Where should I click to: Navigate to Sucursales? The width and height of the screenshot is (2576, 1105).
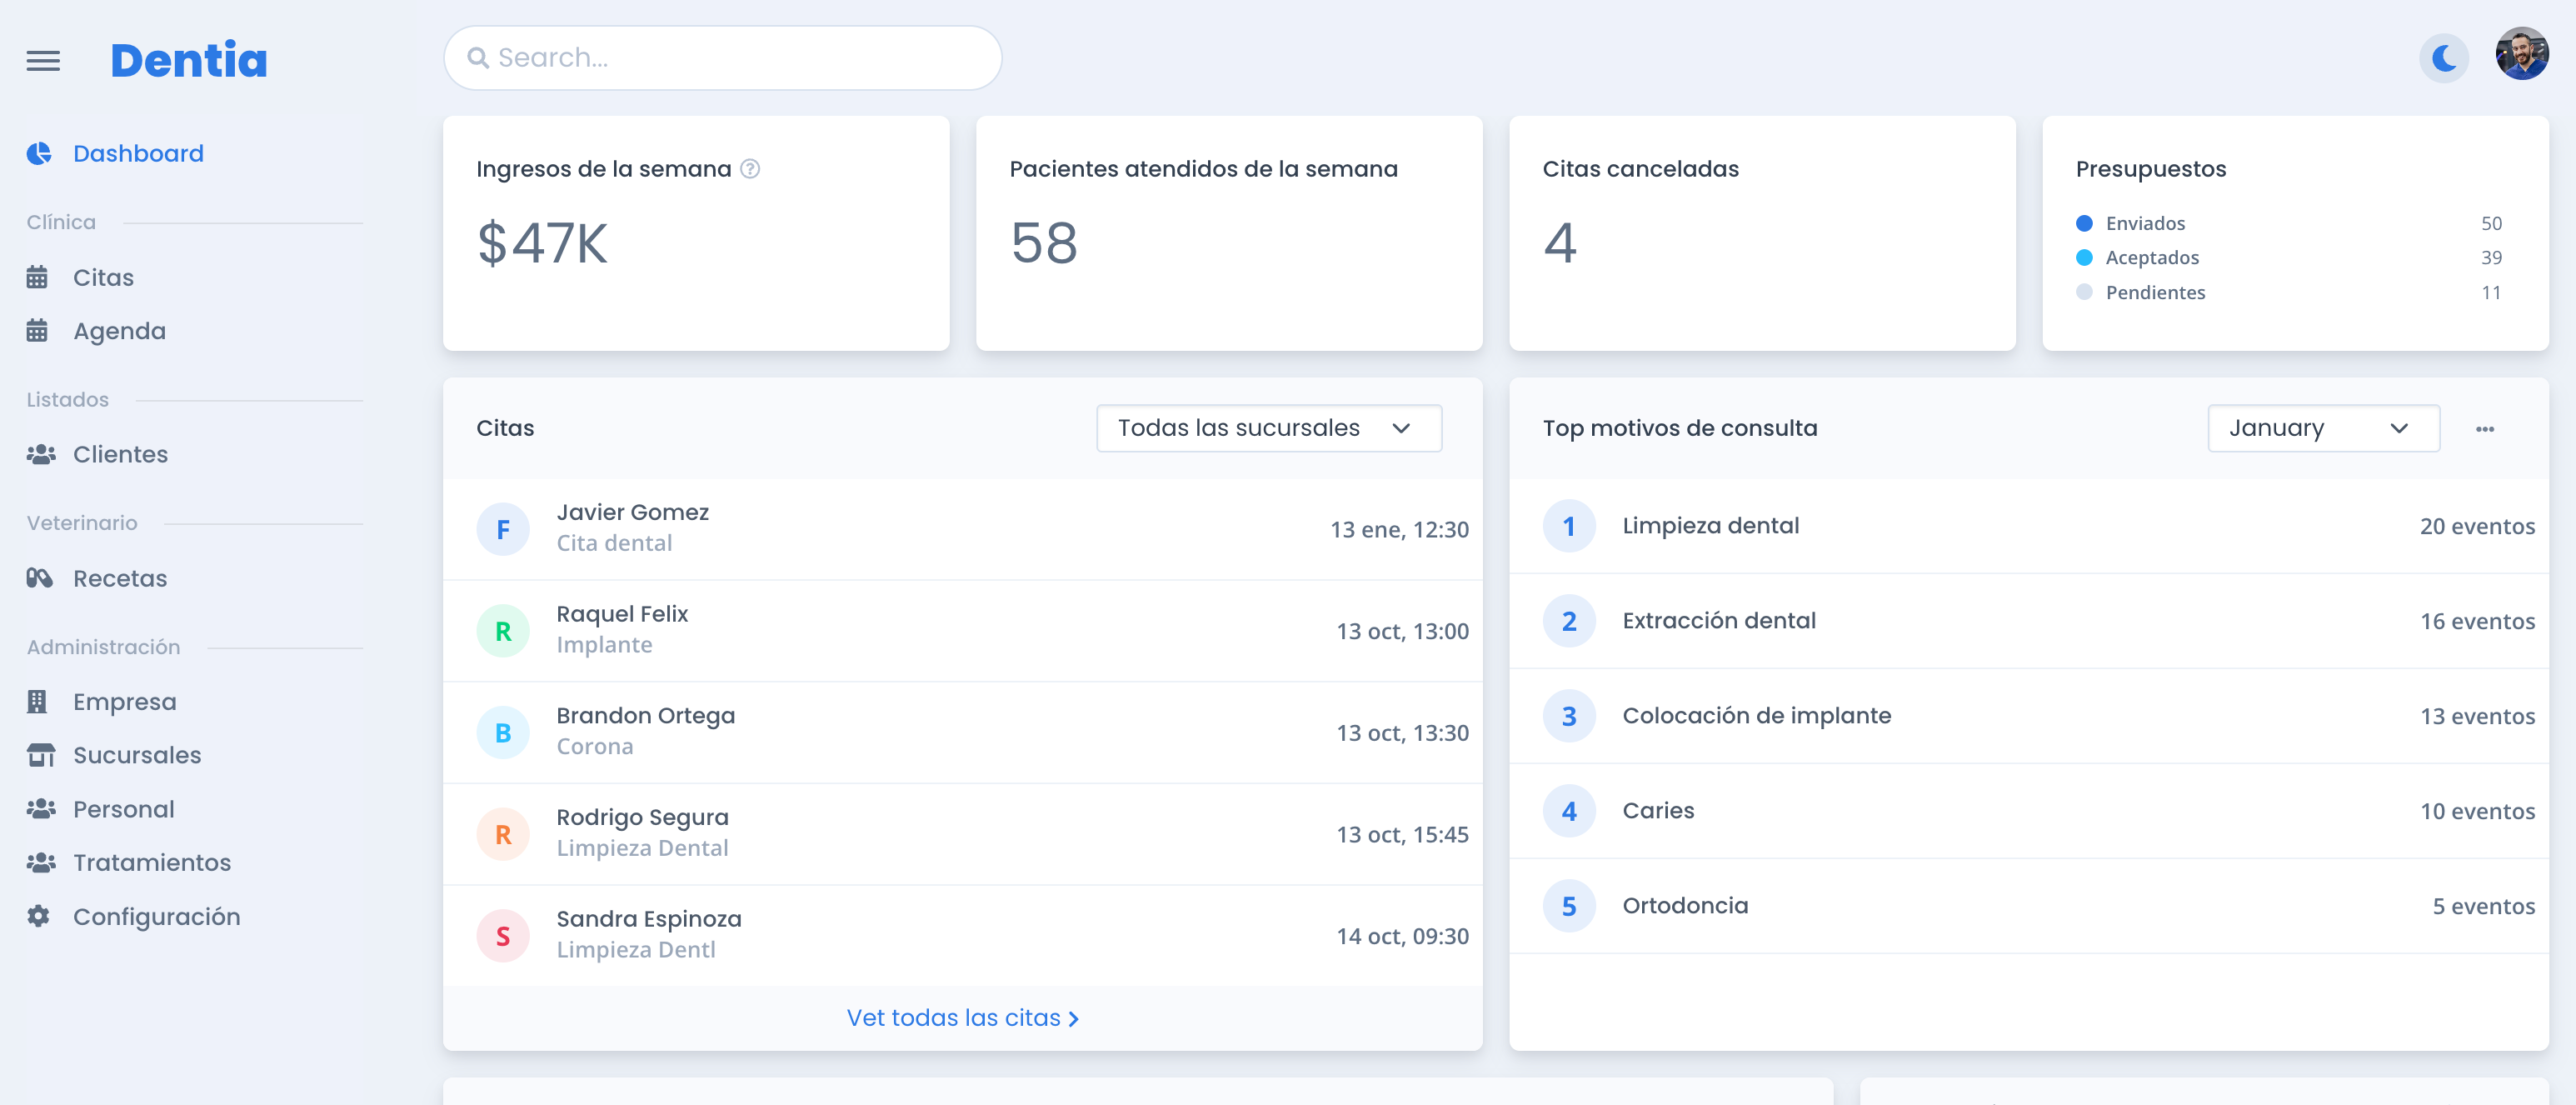pyautogui.click(x=137, y=755)
